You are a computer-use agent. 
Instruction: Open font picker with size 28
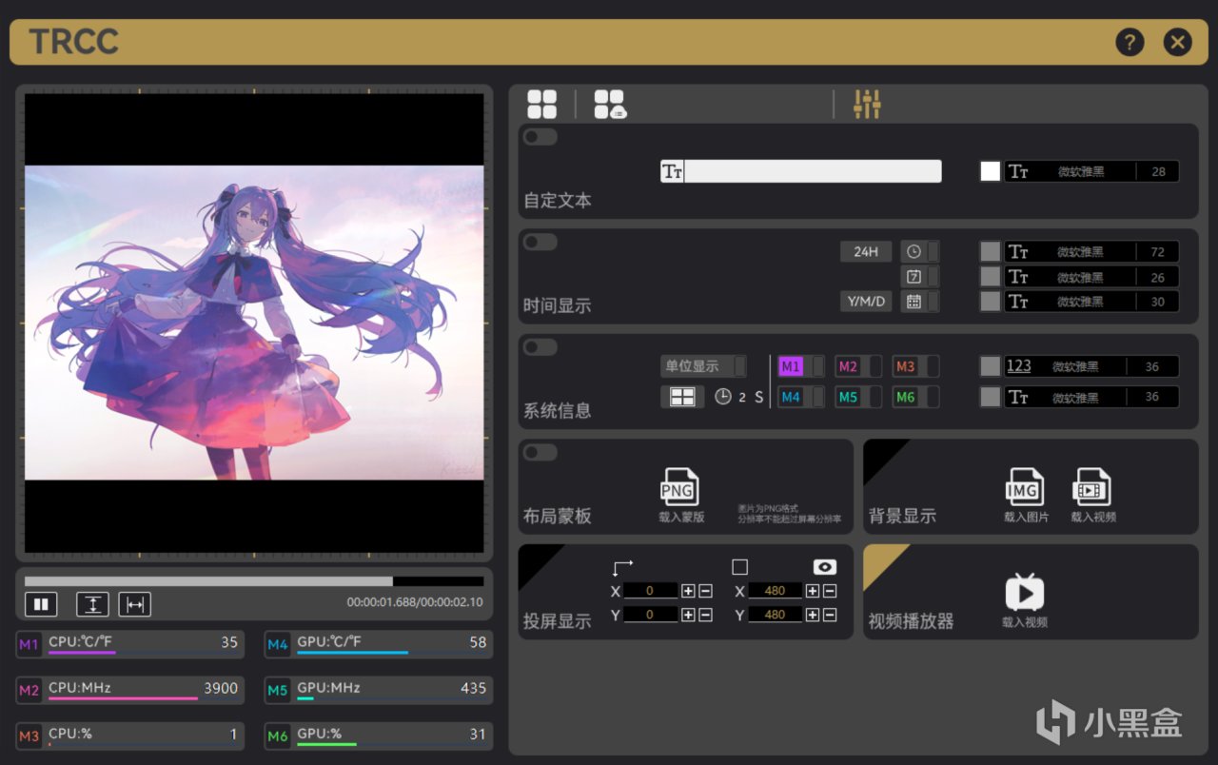pyautogui.click(x=1092, y=171)
